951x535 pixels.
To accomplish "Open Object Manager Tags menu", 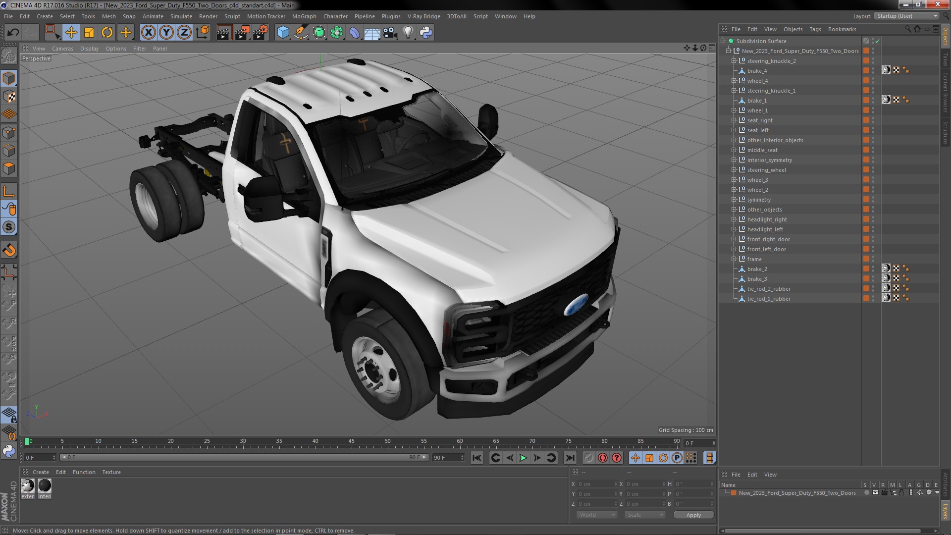I will [815, 29].
